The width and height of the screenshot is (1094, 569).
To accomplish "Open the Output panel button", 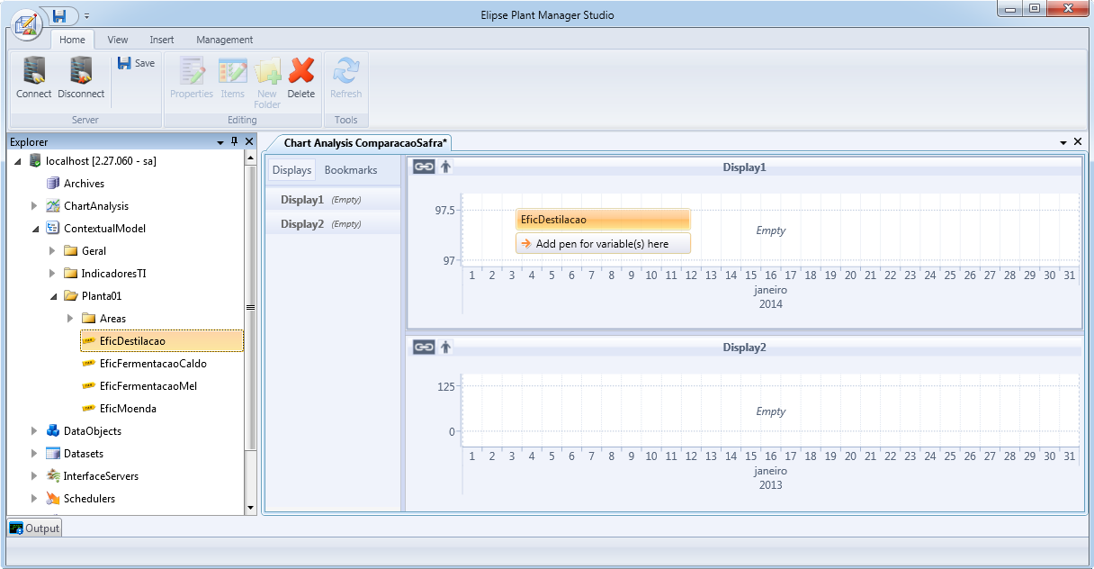I will (x=34, y=528).
